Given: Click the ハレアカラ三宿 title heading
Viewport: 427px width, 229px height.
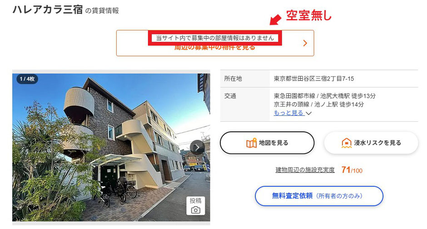Looking at the screenshot, I should coord(48,10).
